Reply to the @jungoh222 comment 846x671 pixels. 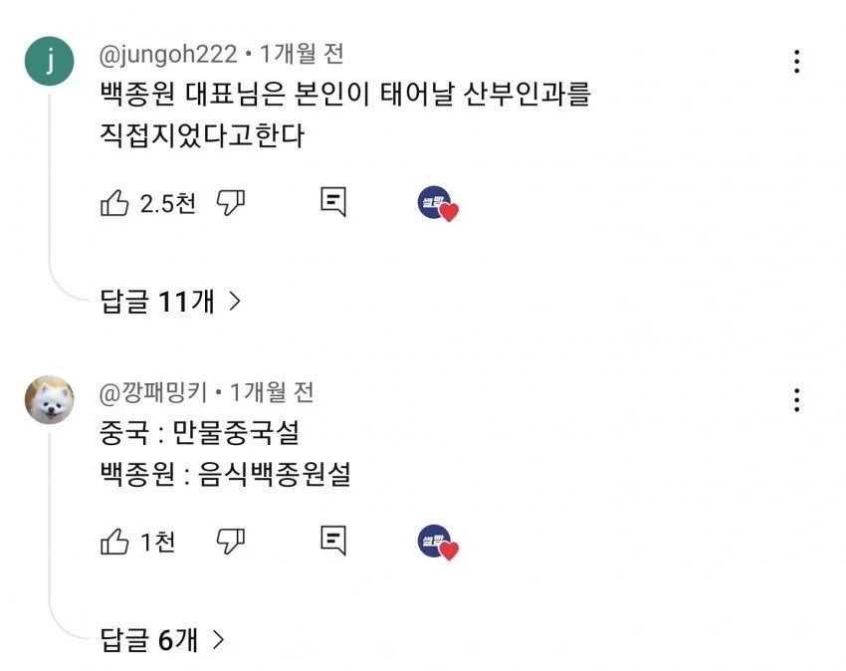(x=333, y=203)
